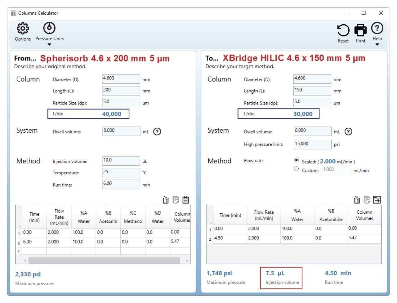Image resolution: width=397 pixels, height=303 pixels.
Task: Click the copy gradient table icon in From panel
Action: pyautogui.click(x=176, y=200)
